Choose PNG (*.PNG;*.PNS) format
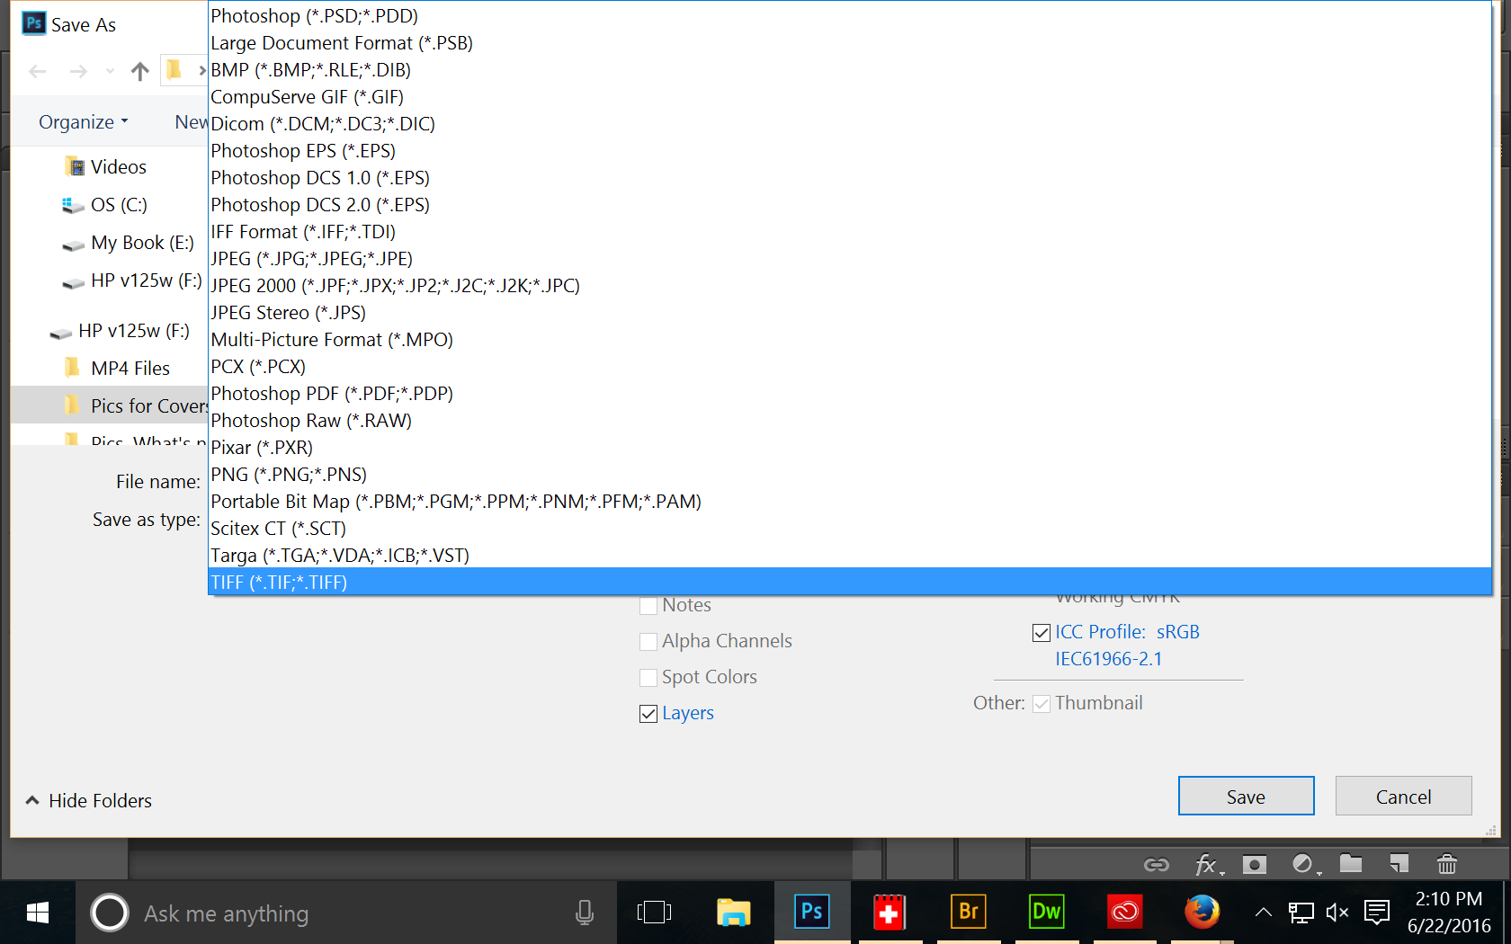This screenshot has height=944, width=1511. click(x=850, y=475)
